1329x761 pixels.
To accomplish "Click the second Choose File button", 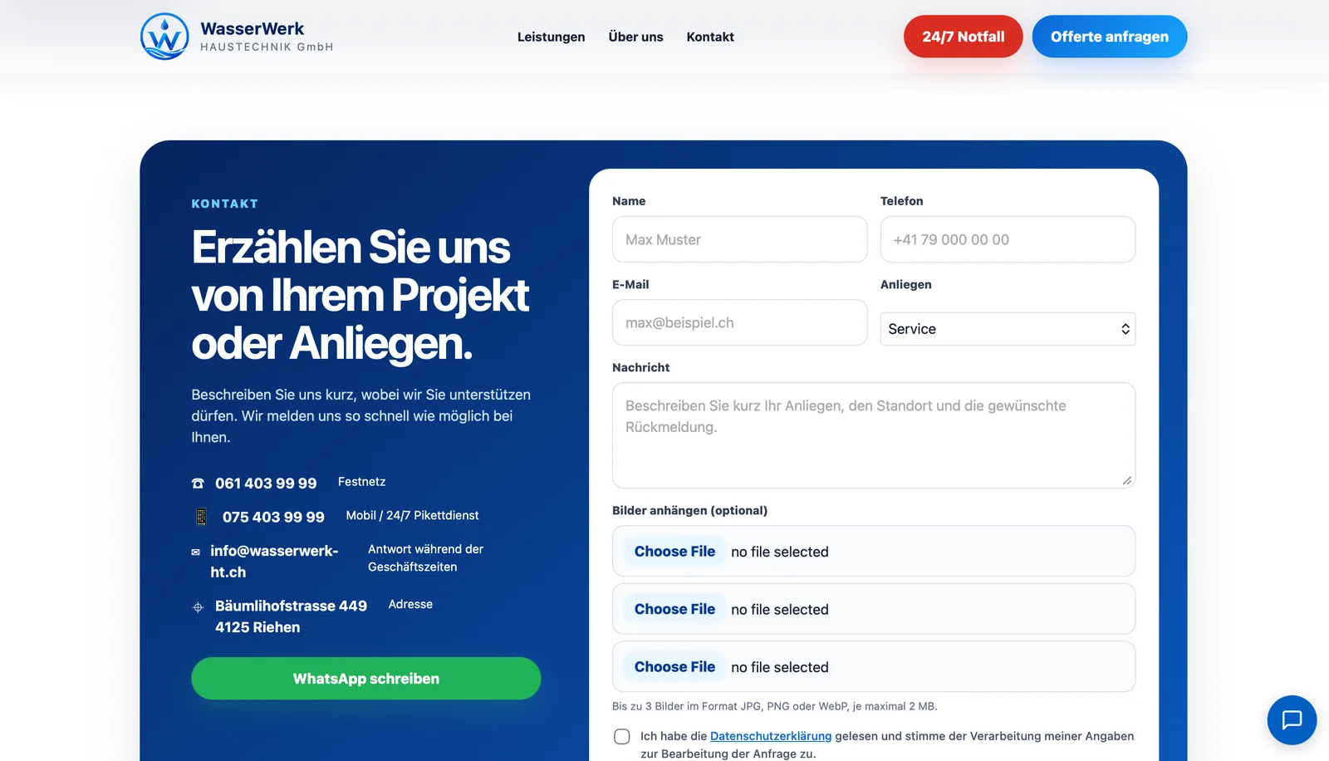I will [674, 609].
